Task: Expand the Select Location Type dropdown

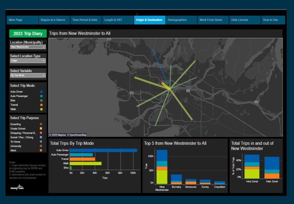Action: point(28,61)
